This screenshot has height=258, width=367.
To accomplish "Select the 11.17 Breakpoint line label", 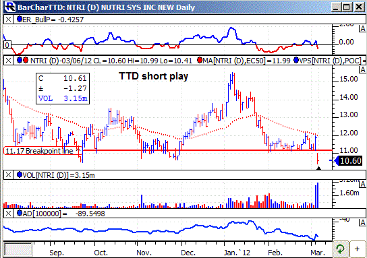I will pyautogui.click(x=43, y=151).
